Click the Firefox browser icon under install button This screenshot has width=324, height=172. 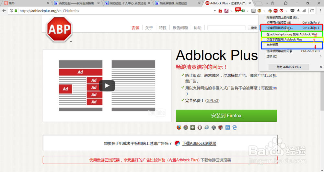click(x=179, y=127)
